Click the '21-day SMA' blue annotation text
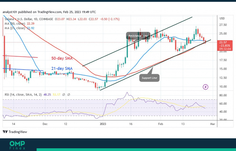This screenshot has width=236, height=151. (x=62, y=69)
